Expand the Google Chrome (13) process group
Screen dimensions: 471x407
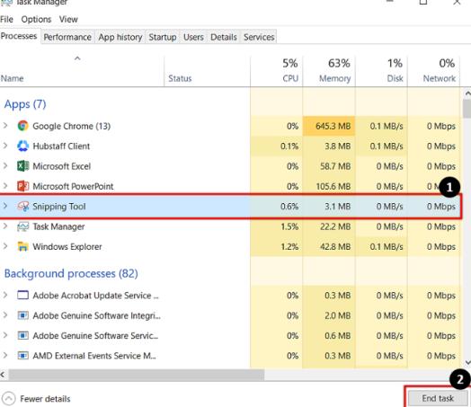click(x=5, y=126)
